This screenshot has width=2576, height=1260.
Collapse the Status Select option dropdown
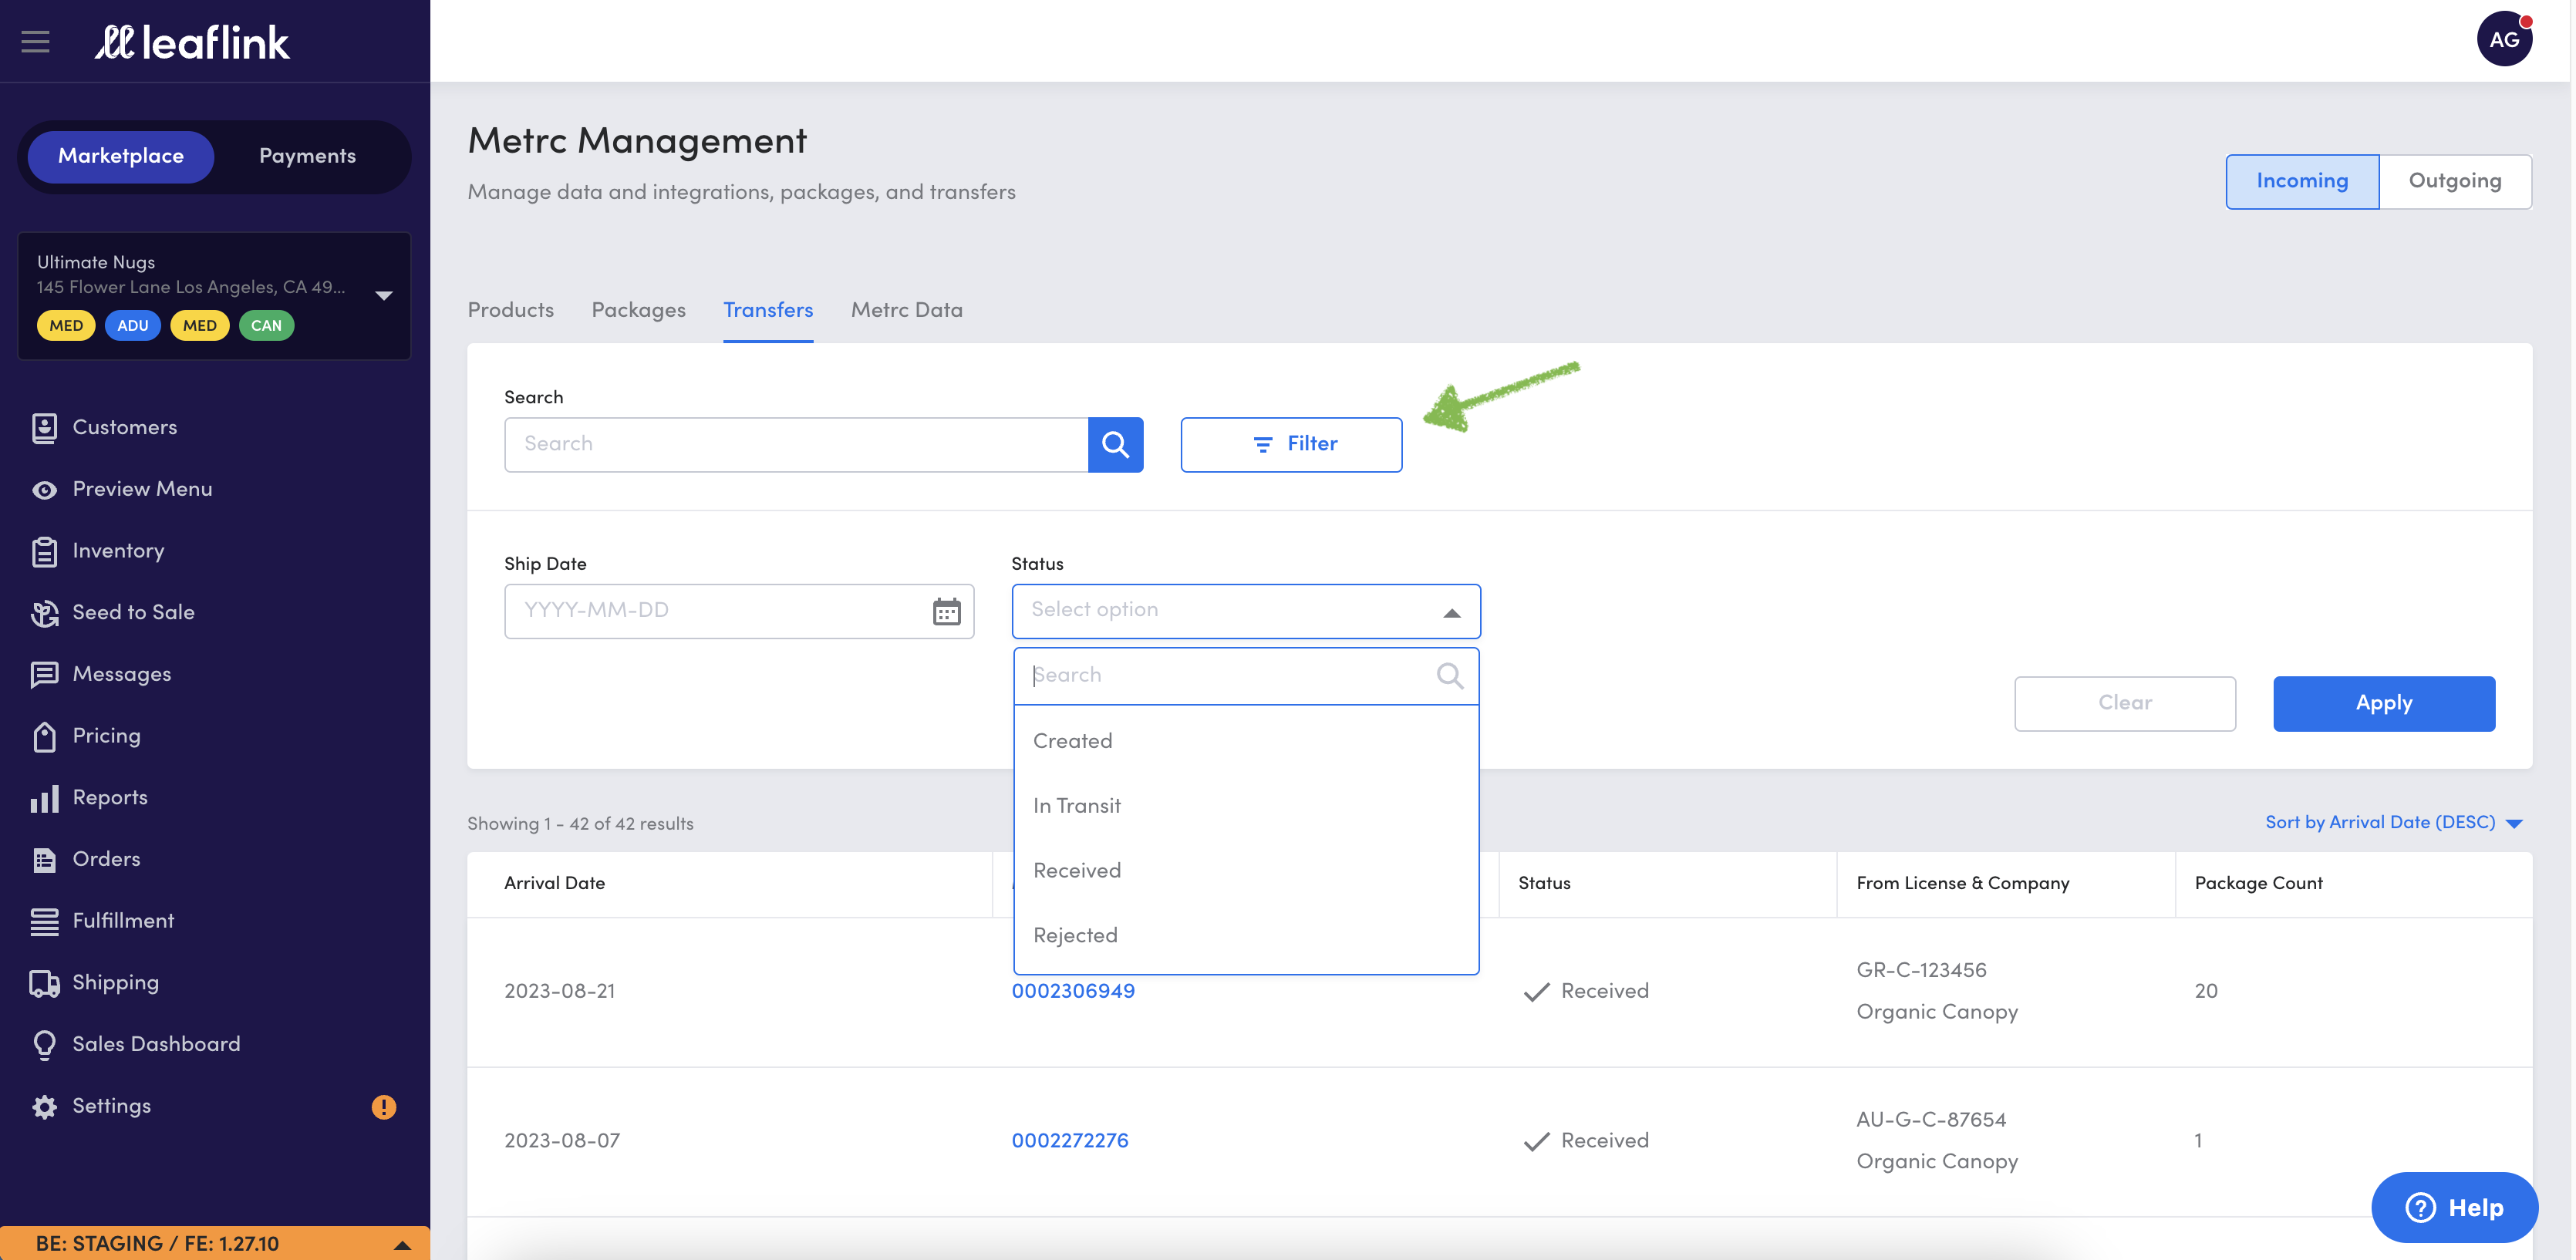coord(1246,611)
